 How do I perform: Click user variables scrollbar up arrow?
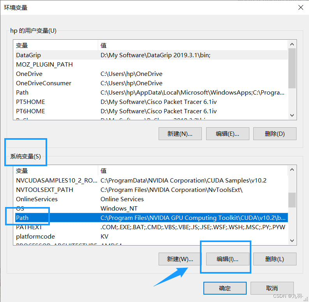click(292, 44)
